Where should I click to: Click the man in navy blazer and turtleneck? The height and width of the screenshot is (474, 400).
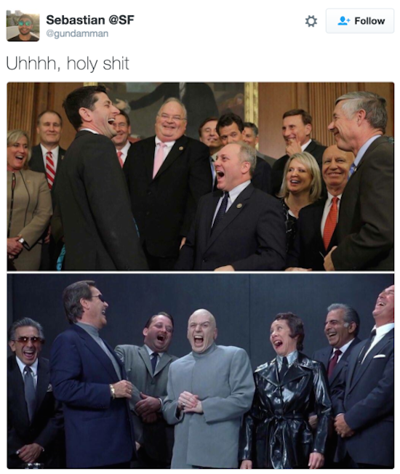91,378
